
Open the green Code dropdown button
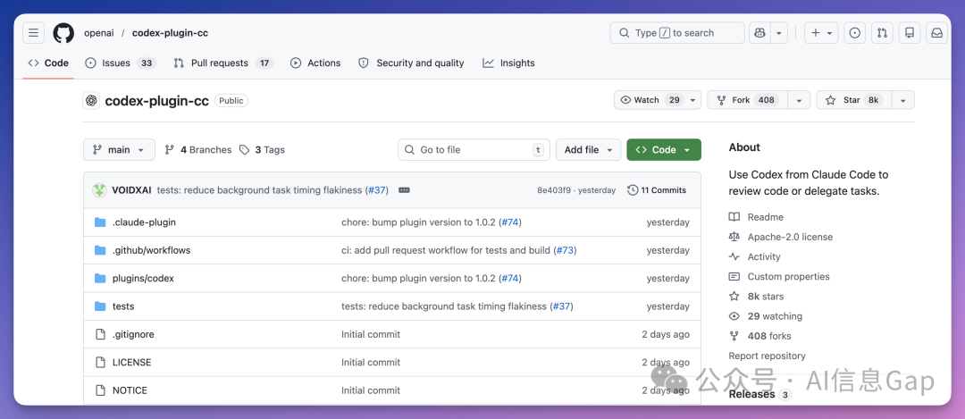[664, 150]
